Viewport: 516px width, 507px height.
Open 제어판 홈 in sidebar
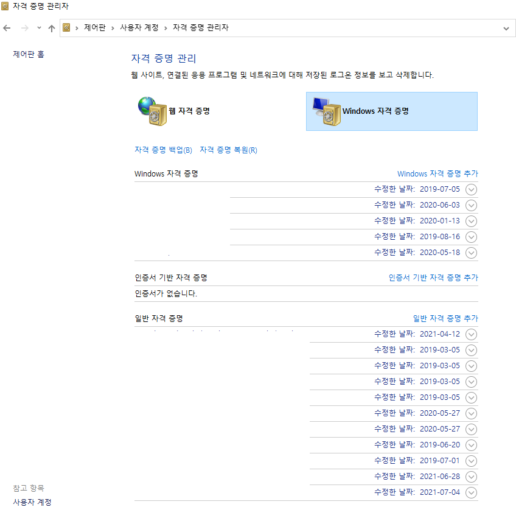point(29,54)
